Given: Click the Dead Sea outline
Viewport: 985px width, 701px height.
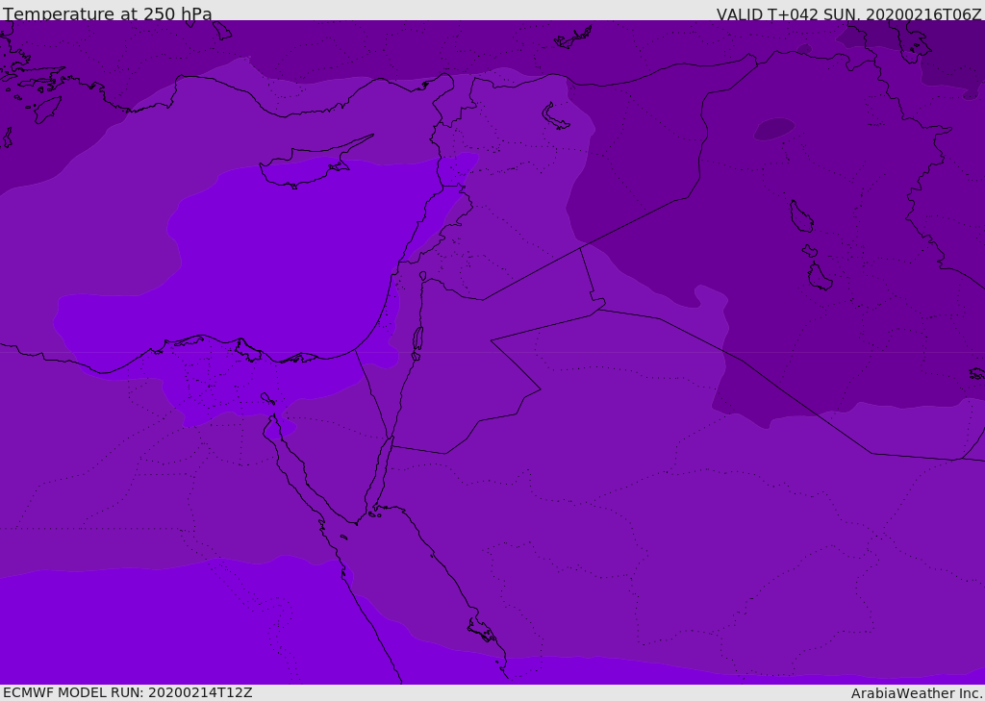Looking at the screenshot, I should 417,339.
